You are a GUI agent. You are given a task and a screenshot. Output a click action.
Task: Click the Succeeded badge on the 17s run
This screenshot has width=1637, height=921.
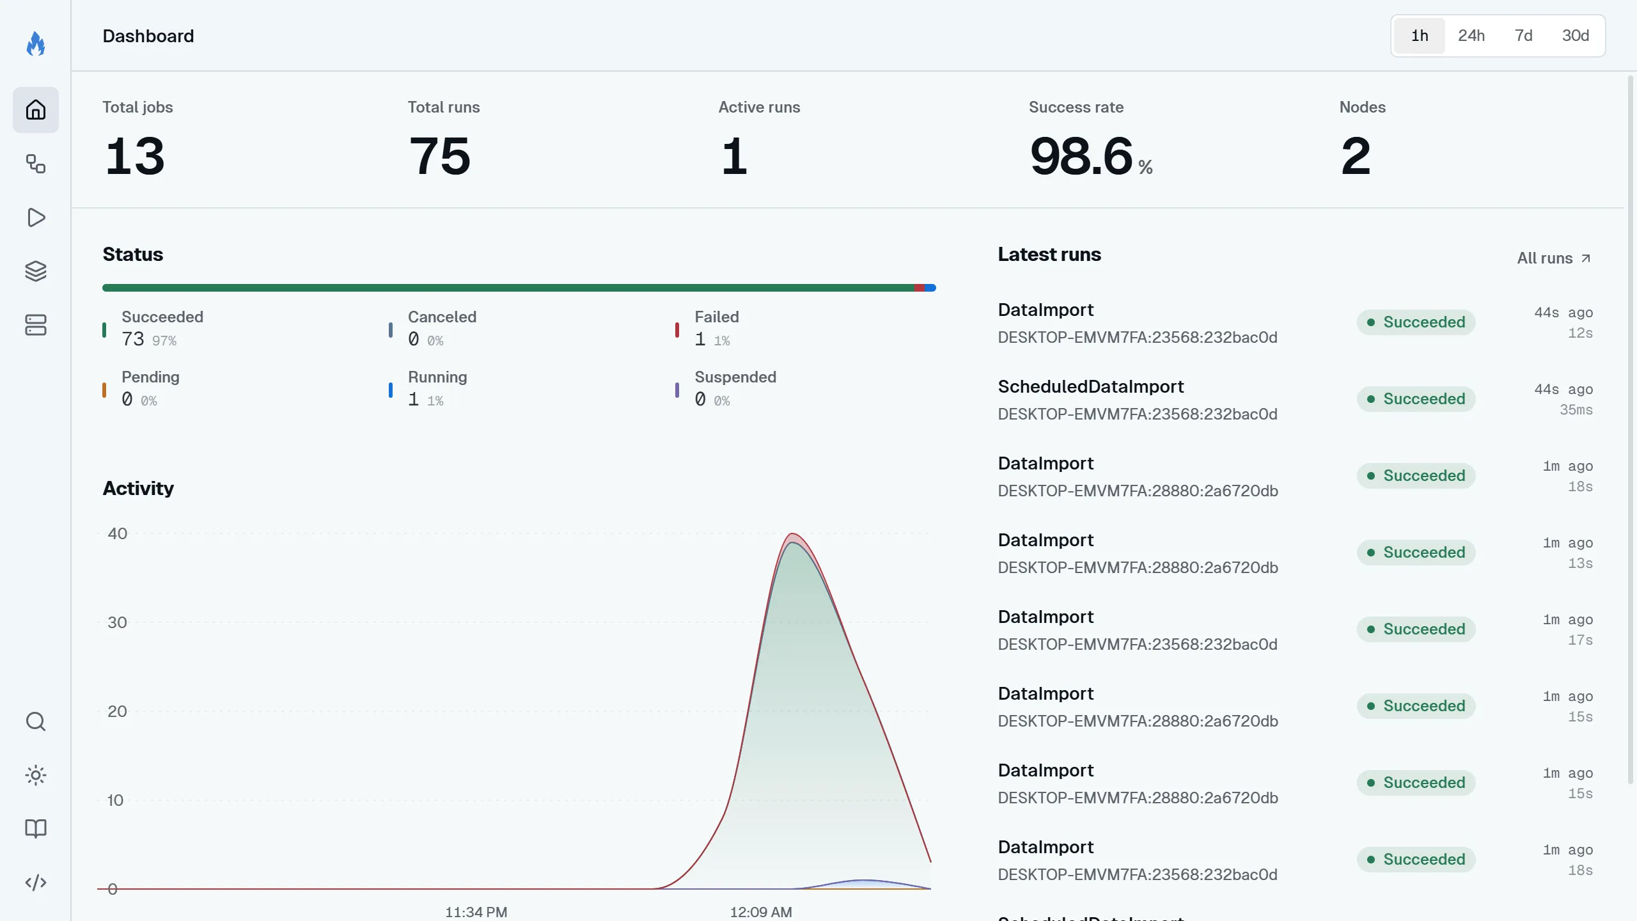tap(1416, 629)
